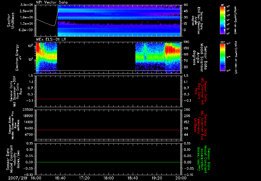Click the 18:40 time axis label

pos(133,178)
